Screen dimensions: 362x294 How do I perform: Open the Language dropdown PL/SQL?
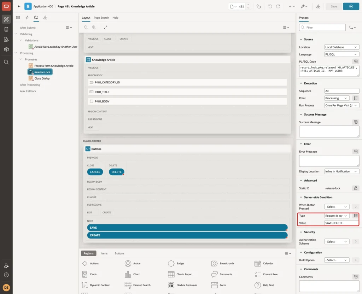click(342, 54)
